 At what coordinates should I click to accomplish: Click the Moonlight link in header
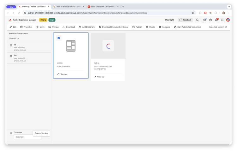[x=169, y=20]
